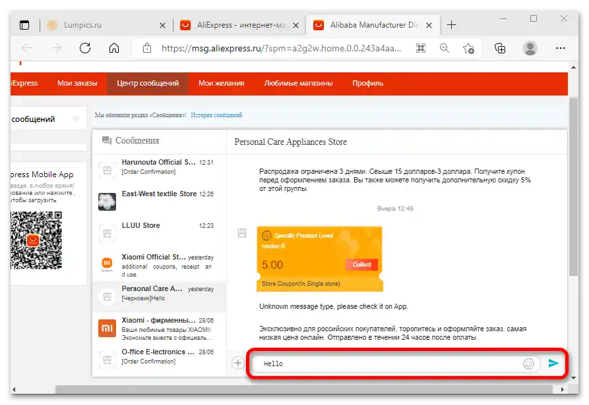Go back with the browser back arrow

(x=27, y=48)
